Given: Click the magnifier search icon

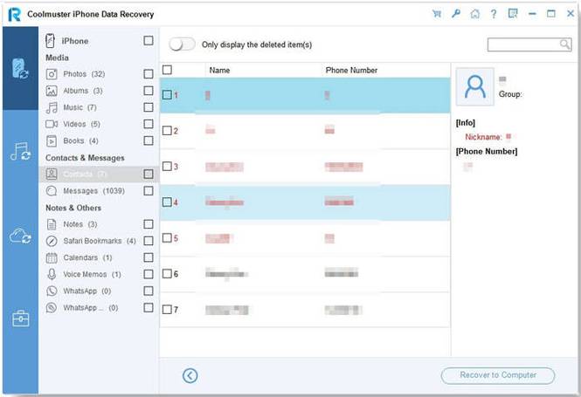Looking at the screenshot, I should pos(564,44).
